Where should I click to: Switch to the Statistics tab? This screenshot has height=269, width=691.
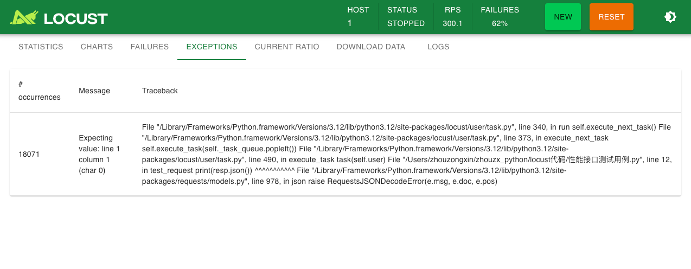[41, 47]
